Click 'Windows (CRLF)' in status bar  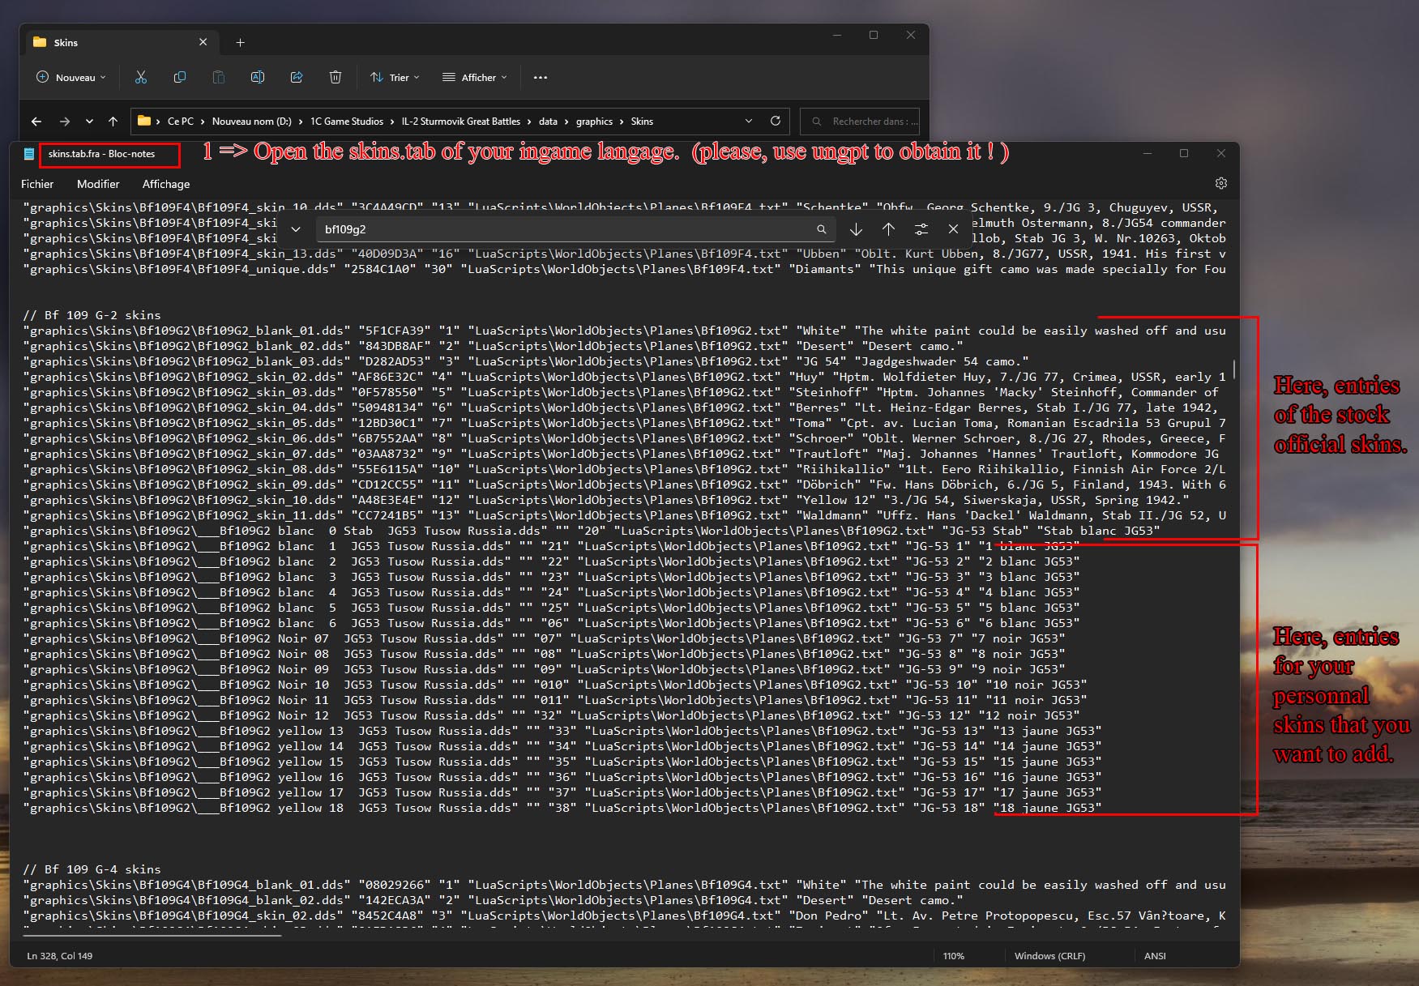(1050, 956)
